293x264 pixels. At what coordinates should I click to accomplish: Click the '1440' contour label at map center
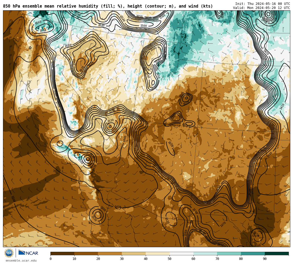pyautogui.click(x=125, y=139)
